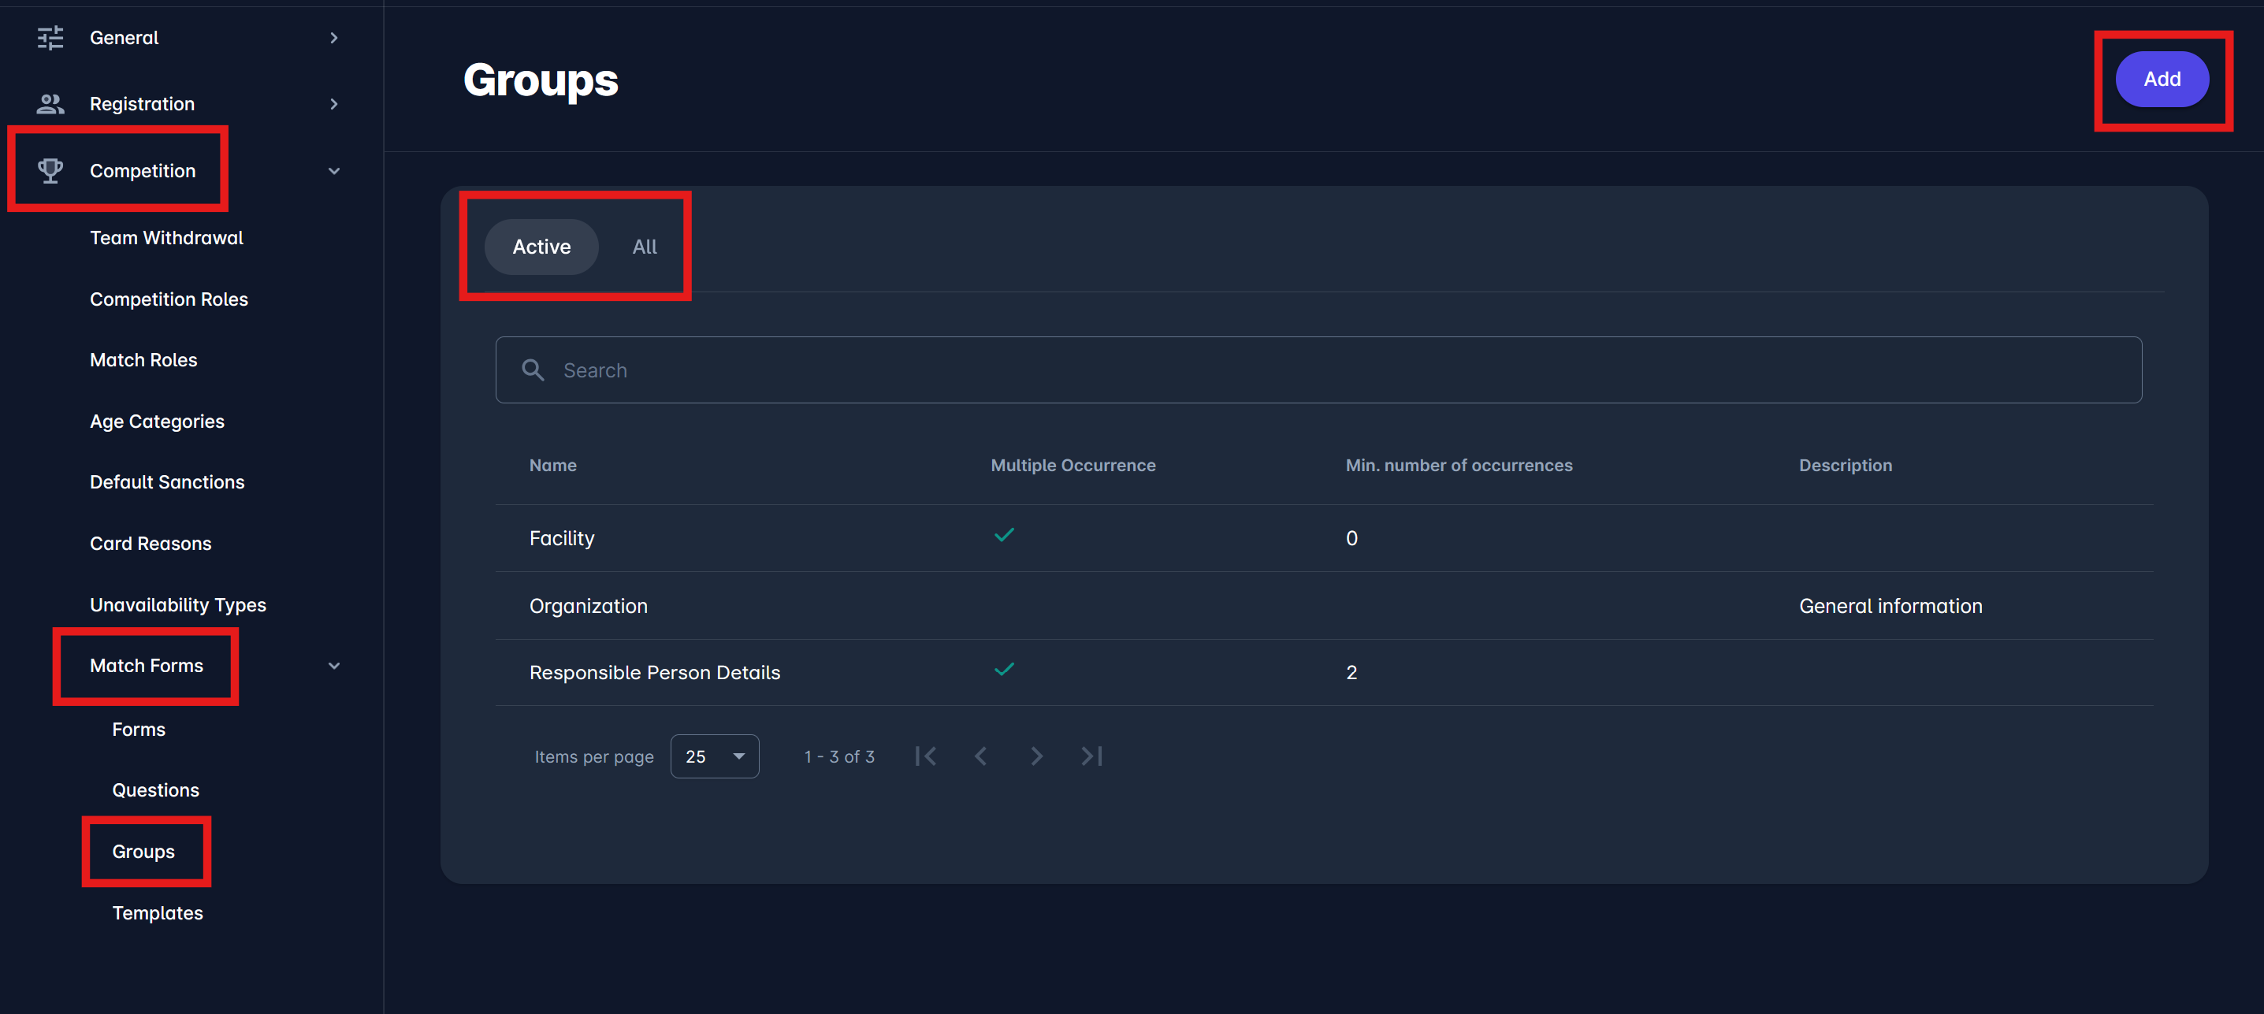The height and width of the screenshot is (1014, 2264).
Task: Open the items per page dropdown
Action: 715,756
